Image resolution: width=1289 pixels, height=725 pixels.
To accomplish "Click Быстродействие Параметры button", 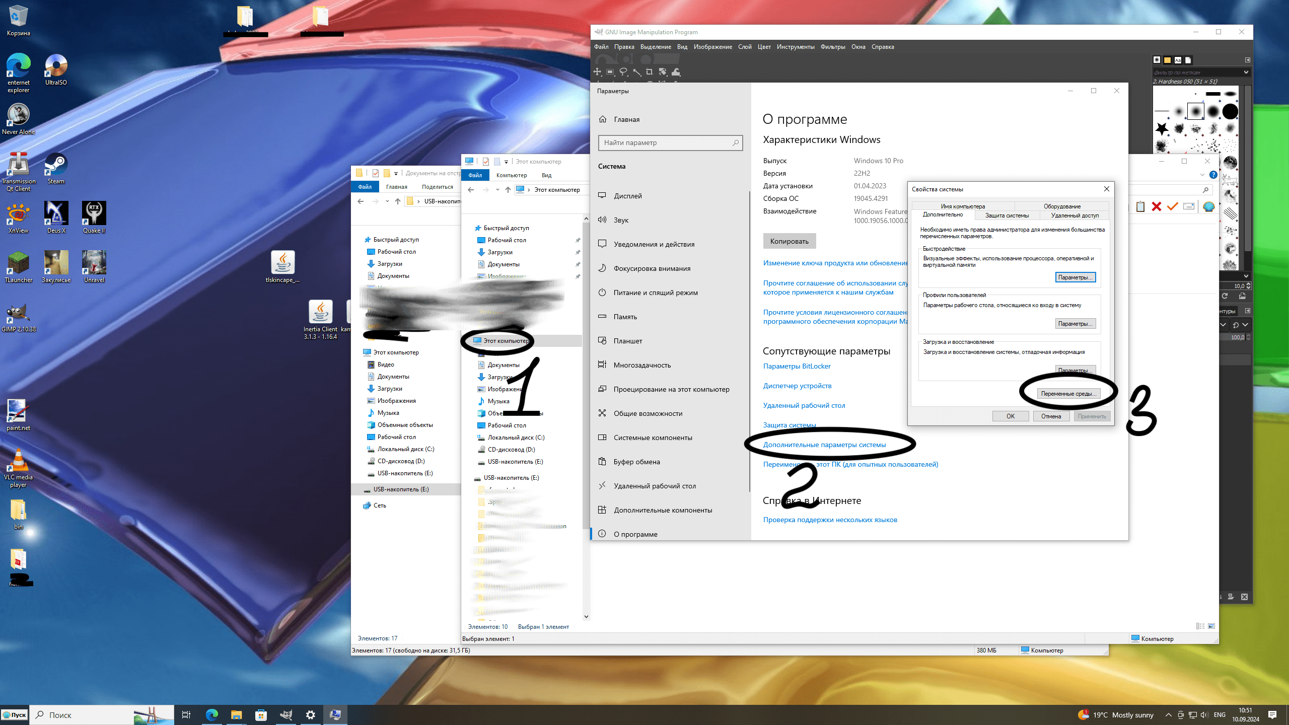I will (1076, 277).
